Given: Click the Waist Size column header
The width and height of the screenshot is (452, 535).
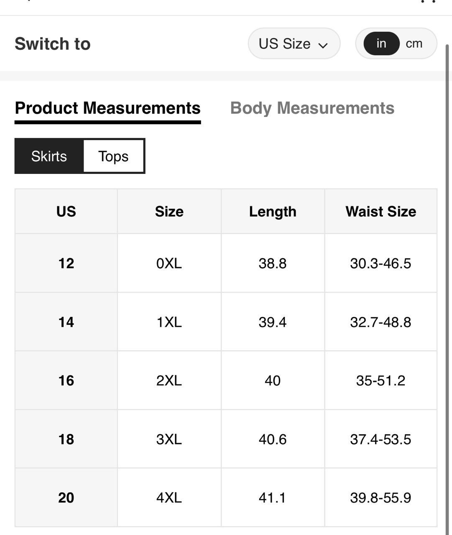Looking at the screenshot, I should click(380, 211).
